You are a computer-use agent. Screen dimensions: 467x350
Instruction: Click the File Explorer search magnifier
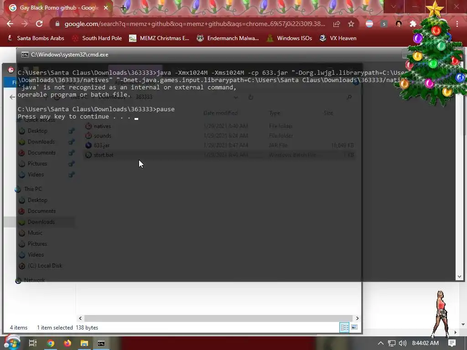pos(349,97)
